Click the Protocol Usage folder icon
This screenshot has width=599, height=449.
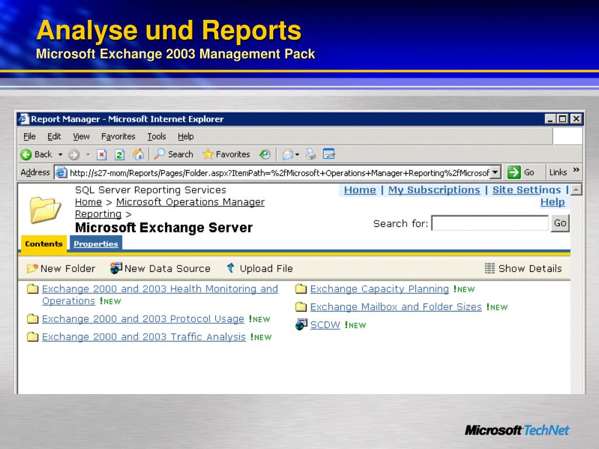pyautogui.click(x=33, y=319)
